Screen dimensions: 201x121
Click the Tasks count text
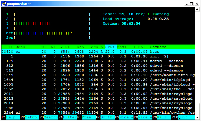tap(136, 14)
